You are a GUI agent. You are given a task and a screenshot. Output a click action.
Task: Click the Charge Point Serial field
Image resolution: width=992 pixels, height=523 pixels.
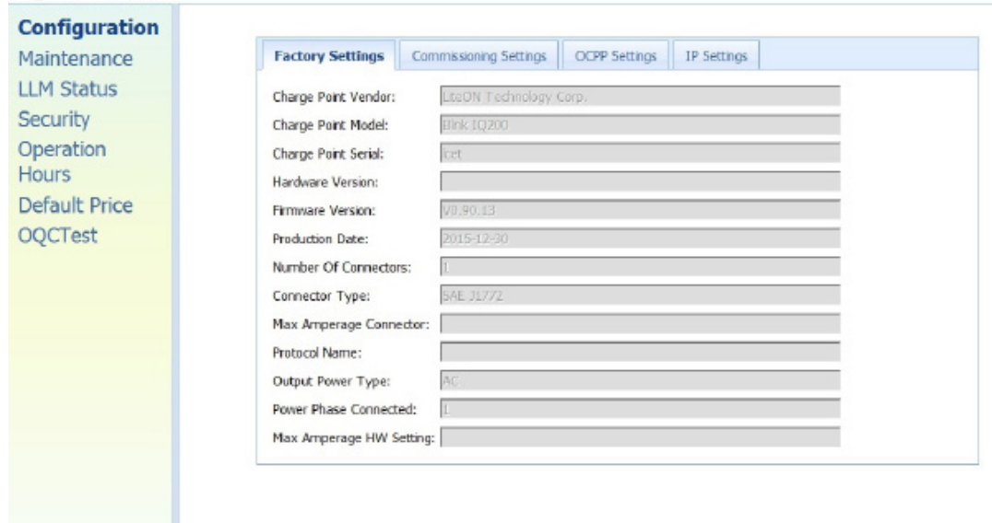[x=640, y=154]
